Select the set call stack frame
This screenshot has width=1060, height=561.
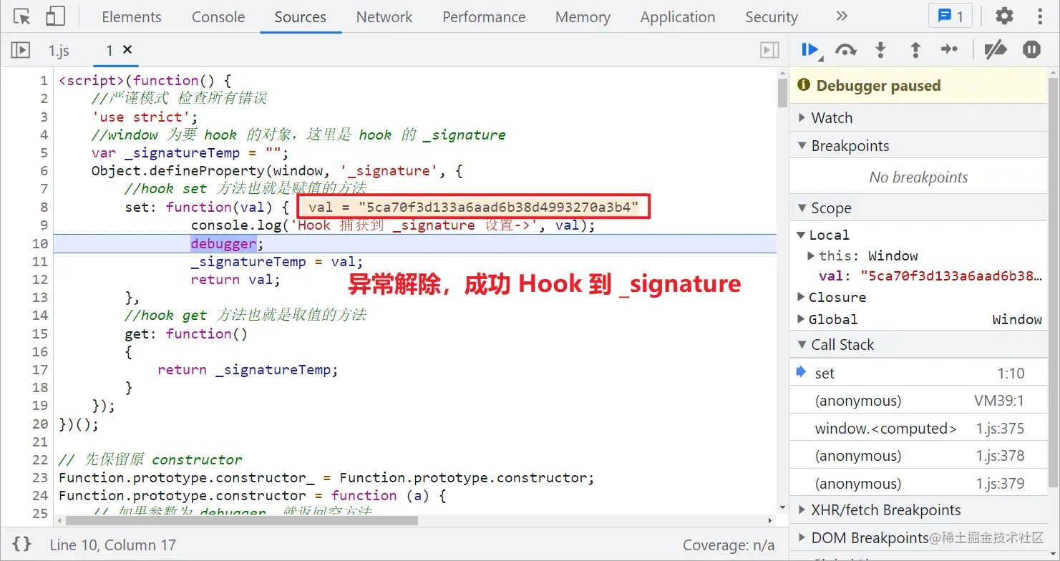pos(918,374)
